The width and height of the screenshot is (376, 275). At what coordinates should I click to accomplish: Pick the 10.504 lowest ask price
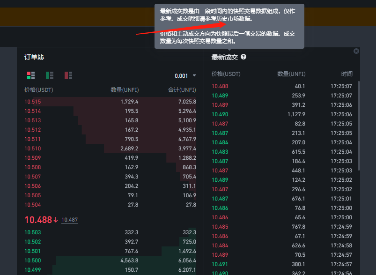[33, 205]
